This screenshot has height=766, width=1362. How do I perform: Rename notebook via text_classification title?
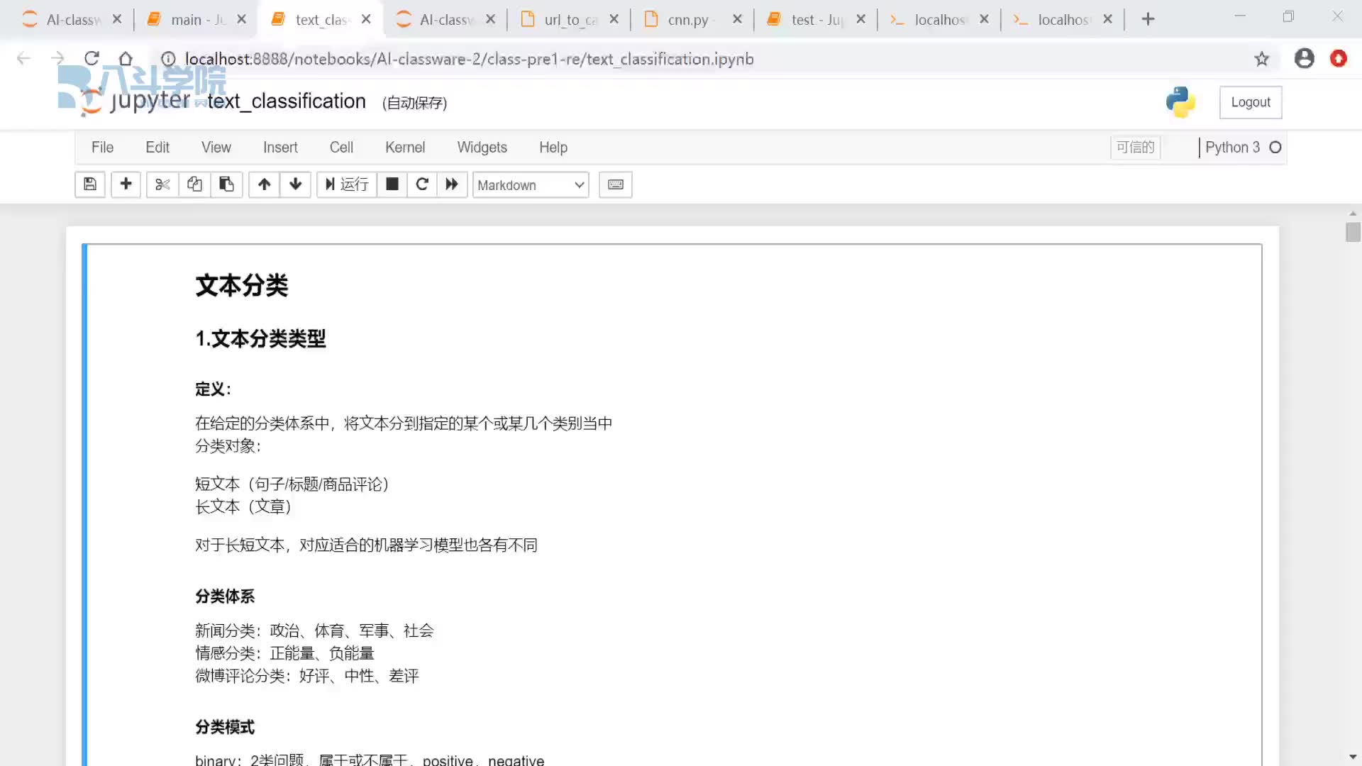(x=287, y=101)
